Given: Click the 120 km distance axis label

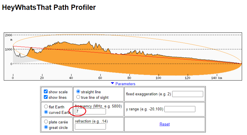Looking at the screenshot, I should (x=187, y=78).
